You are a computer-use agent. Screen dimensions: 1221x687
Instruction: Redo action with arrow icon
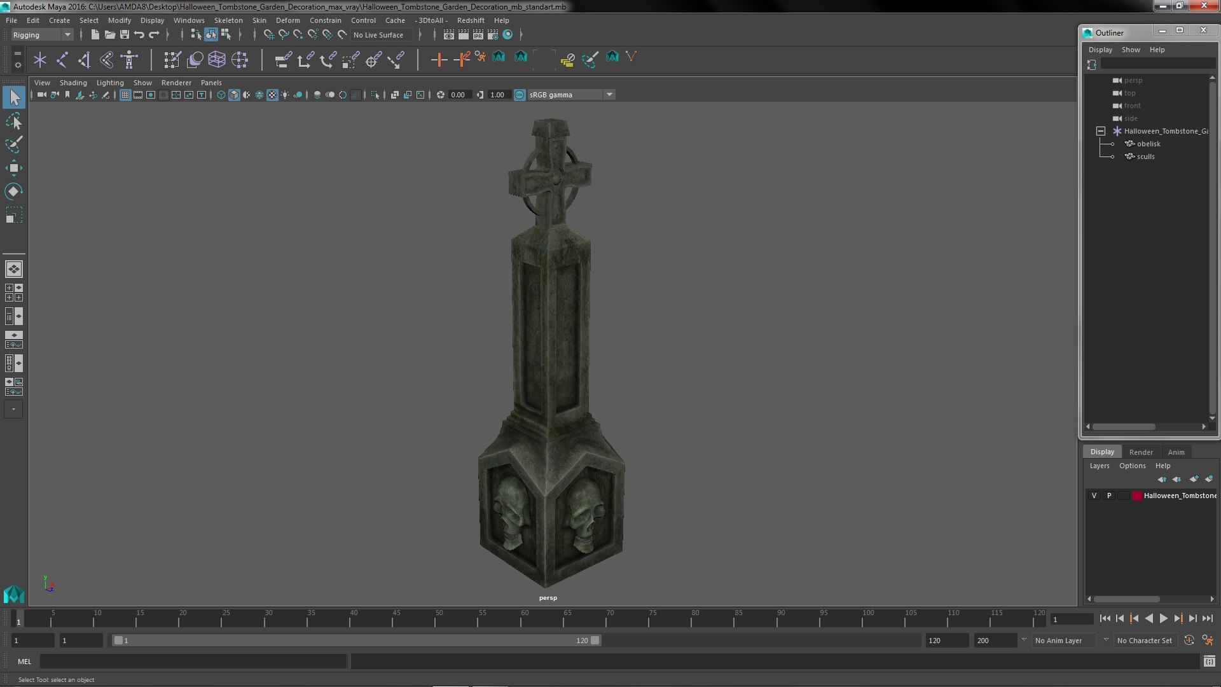click(x=154, y=35)
